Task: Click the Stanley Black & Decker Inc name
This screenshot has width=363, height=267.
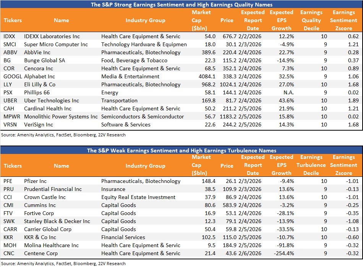Action: pyautogui.click(x=57, y=222)
